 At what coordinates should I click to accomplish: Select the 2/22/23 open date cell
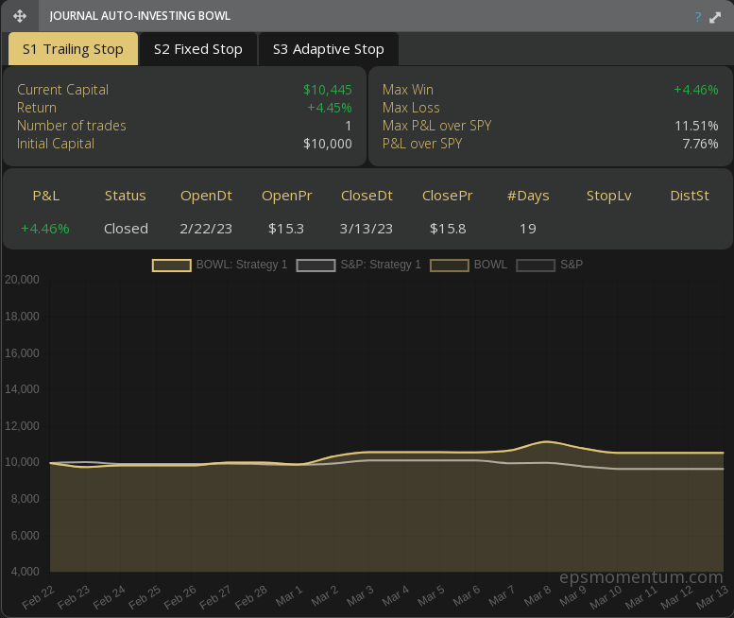(206, 229)
